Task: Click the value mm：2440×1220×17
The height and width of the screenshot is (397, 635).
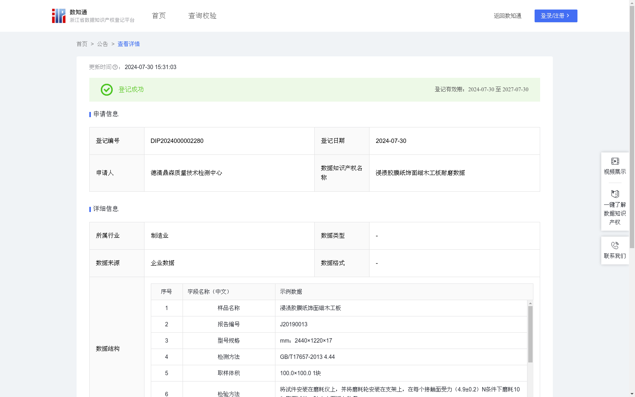Action: [306, 341]
